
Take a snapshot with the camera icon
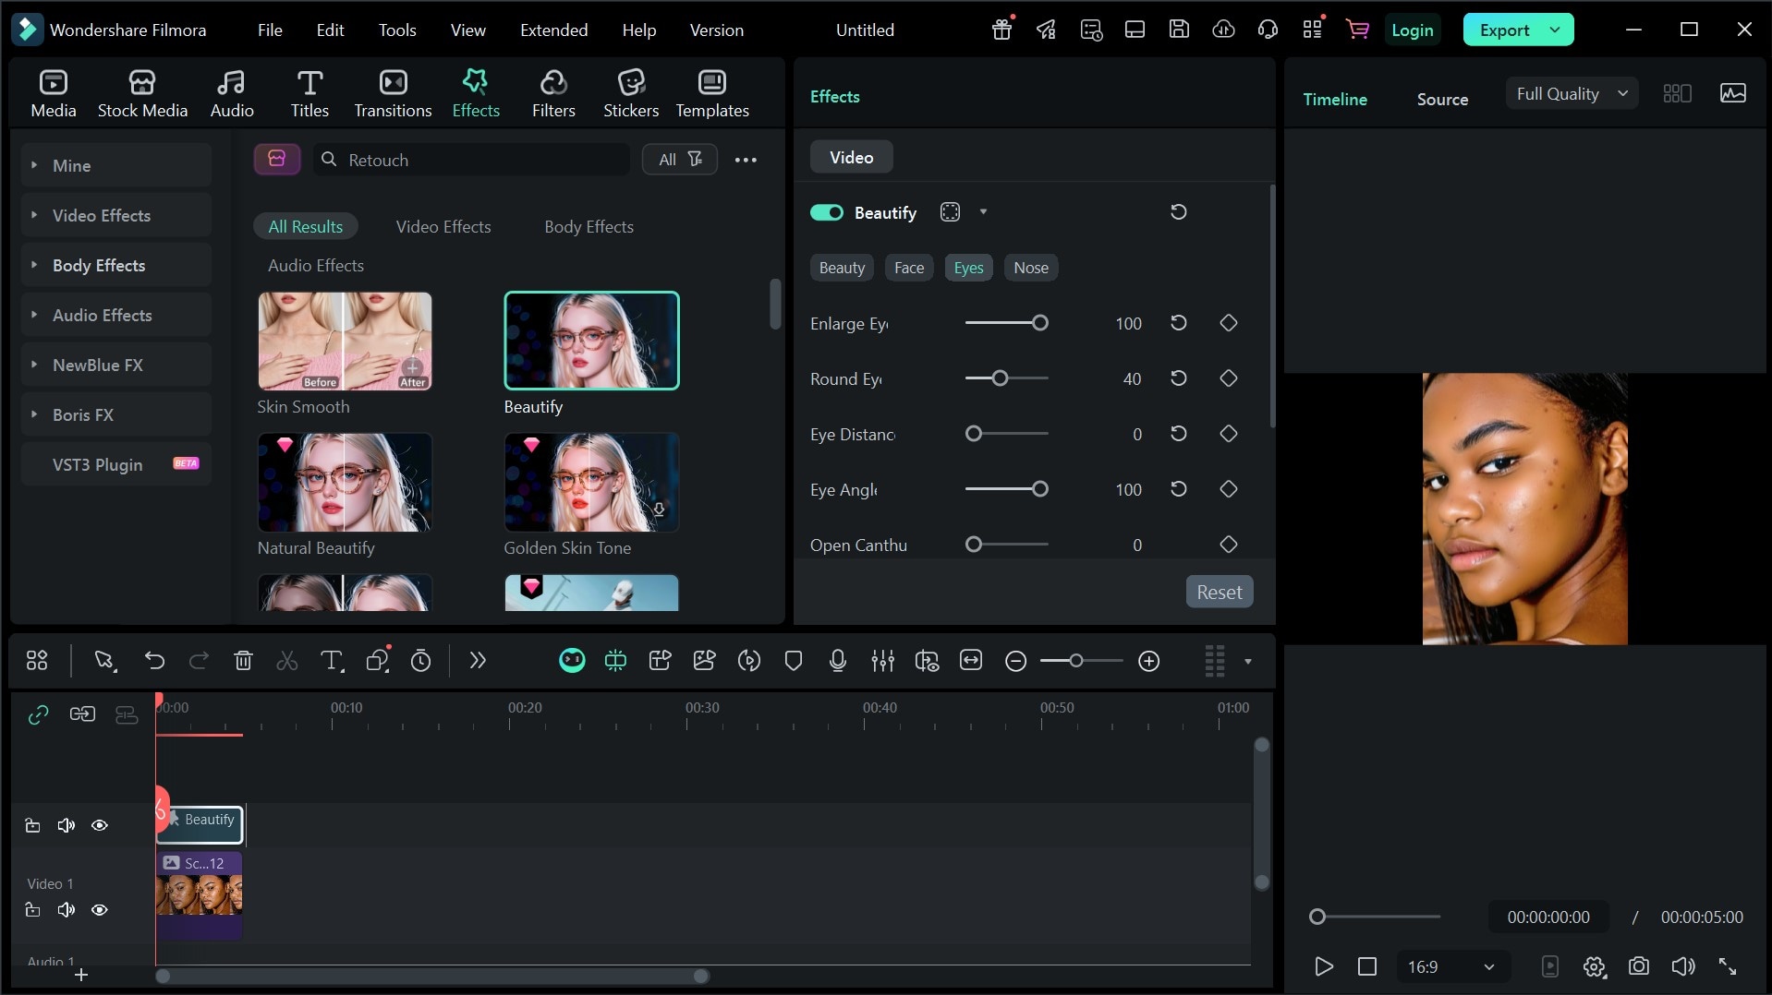click(1638, 966)
